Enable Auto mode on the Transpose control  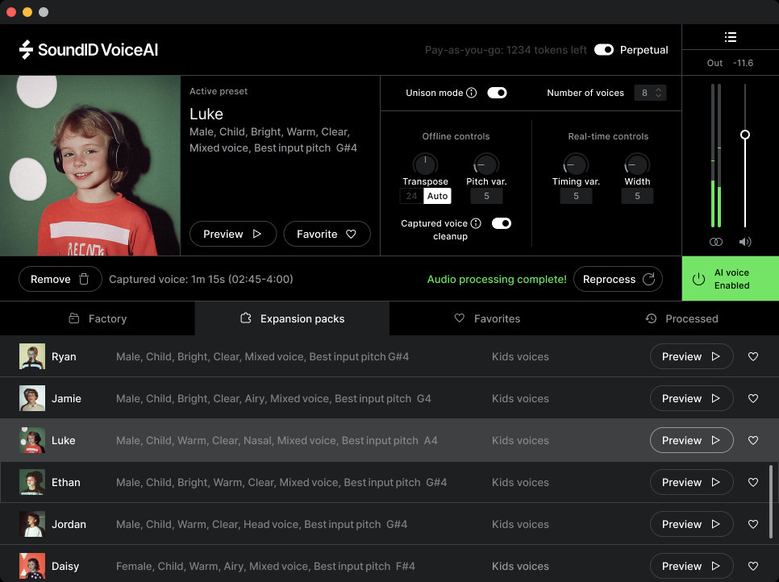pos(437,196)
